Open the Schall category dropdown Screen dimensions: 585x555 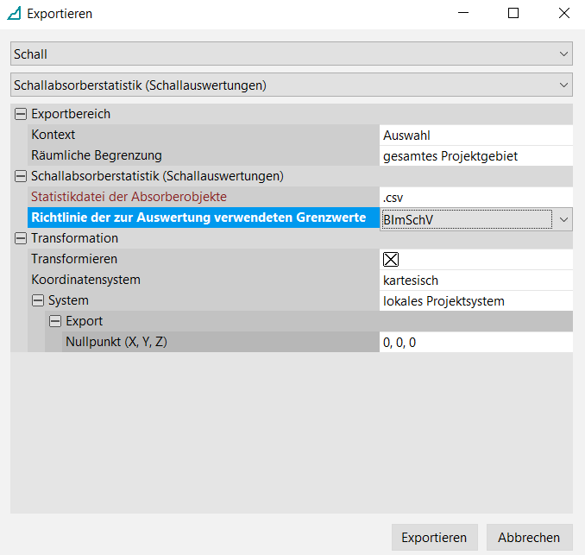pos(564,54)
